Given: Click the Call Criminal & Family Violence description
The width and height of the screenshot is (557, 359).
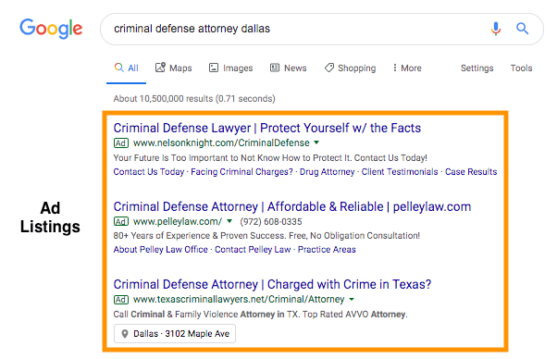Looking at the screenshot, I should [x=260, y=315].
